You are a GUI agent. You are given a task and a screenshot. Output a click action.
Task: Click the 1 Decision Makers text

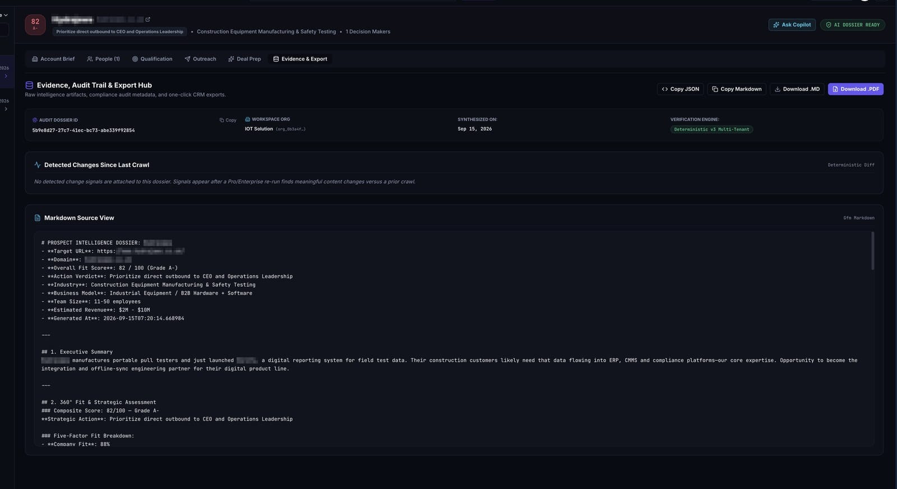pyautogui.click(x=368, y=32)
